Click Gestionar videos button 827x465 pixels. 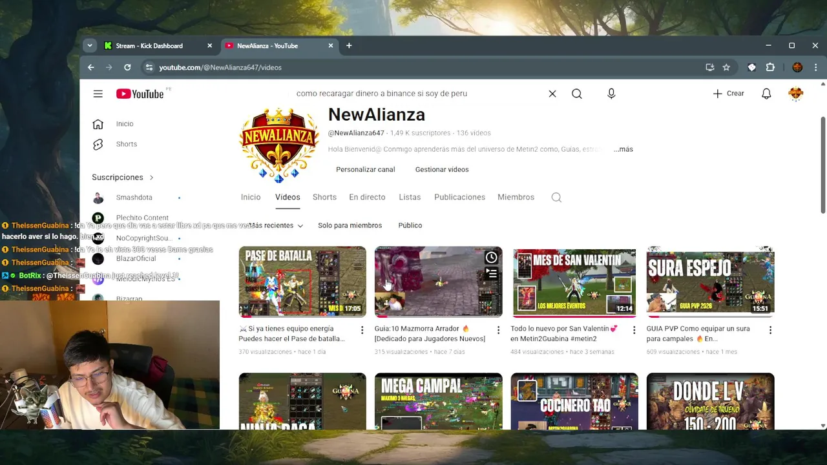coord(442,169)
